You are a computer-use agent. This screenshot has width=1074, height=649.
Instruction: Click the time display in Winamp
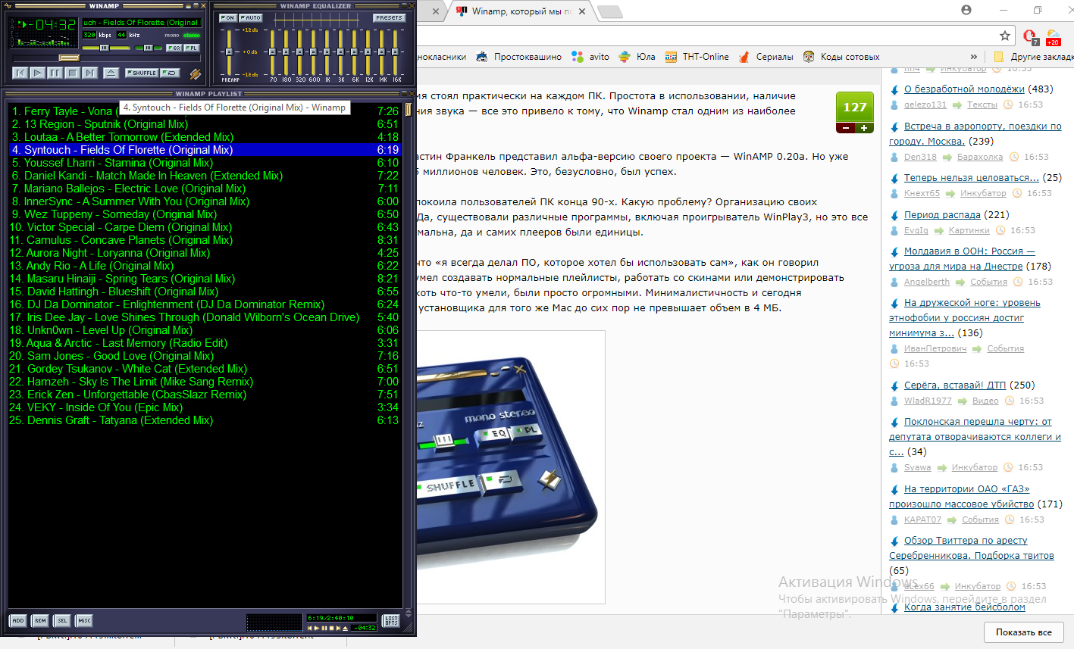click(x=50, y=25)
